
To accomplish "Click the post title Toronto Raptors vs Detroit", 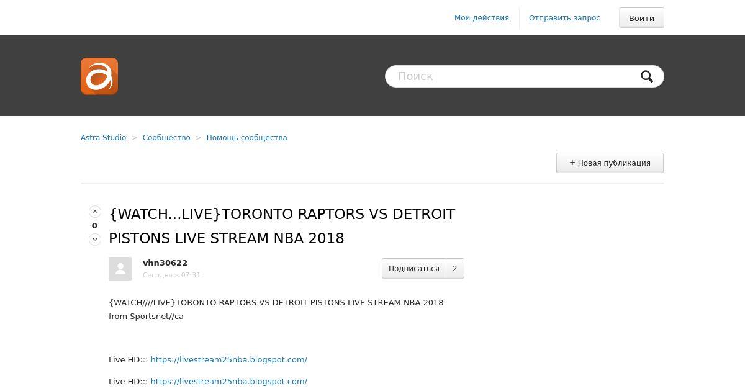I will pyautogui.click(x=282, y=226).
